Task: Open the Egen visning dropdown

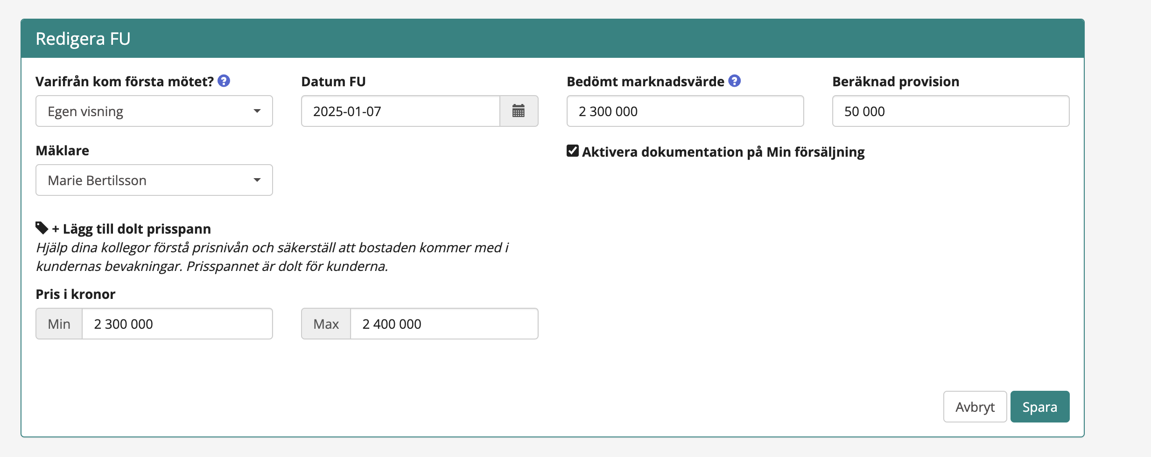Action: [154, 111]
